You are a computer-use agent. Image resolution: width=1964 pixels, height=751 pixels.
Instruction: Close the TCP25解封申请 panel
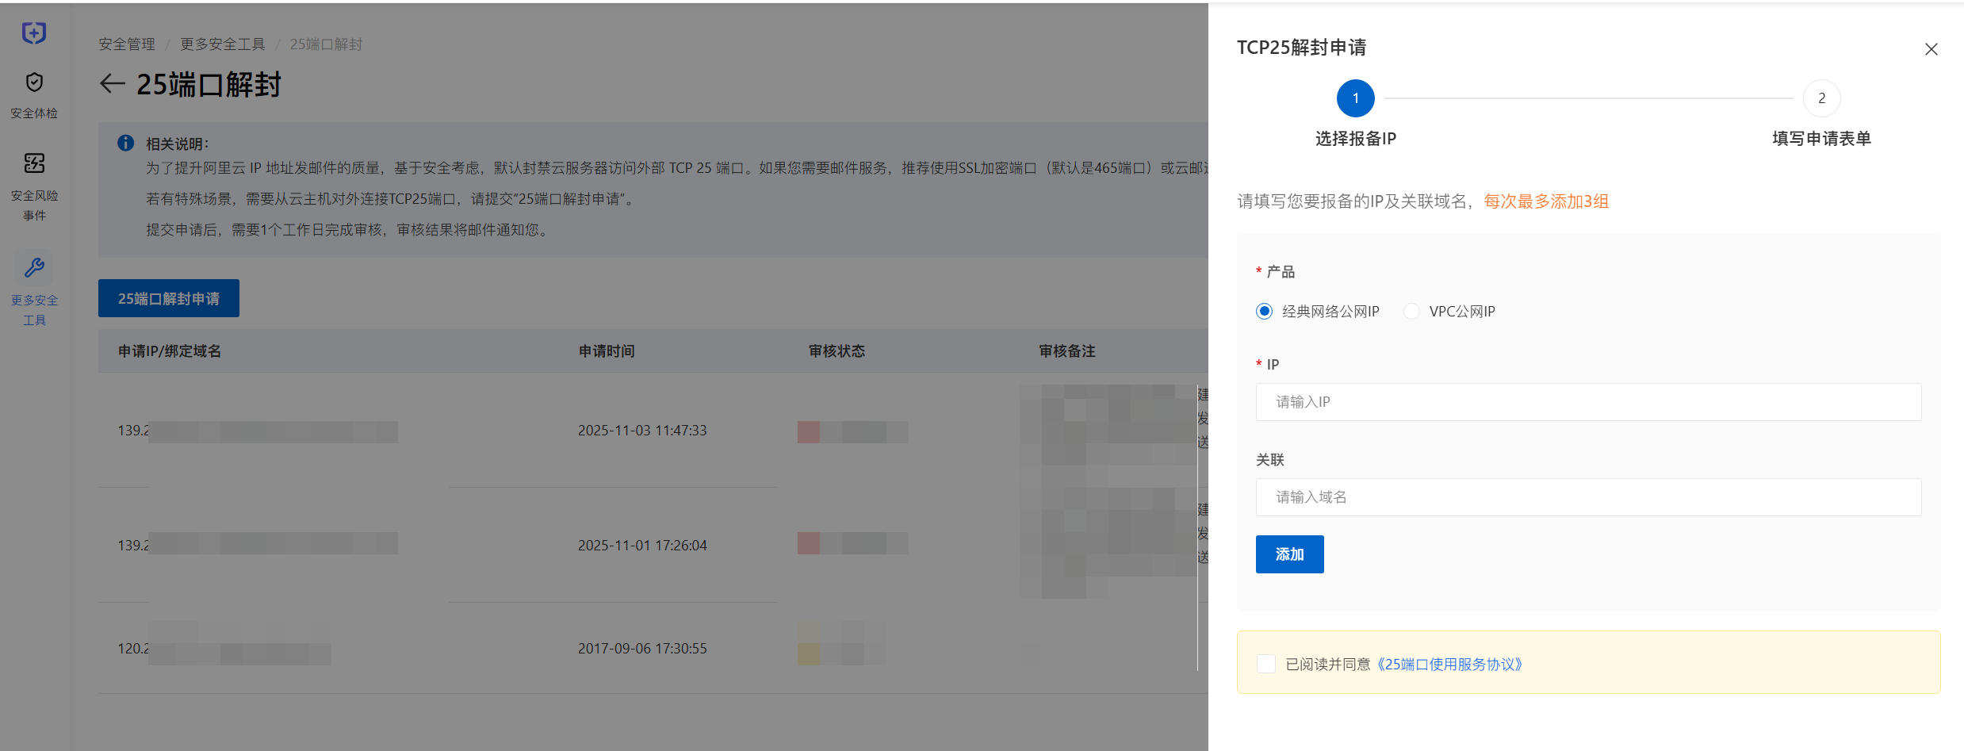pos(1931,49)
